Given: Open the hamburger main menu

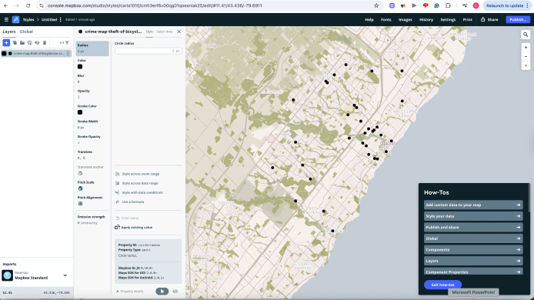Looking at the screenshot, I should point(6,19).
